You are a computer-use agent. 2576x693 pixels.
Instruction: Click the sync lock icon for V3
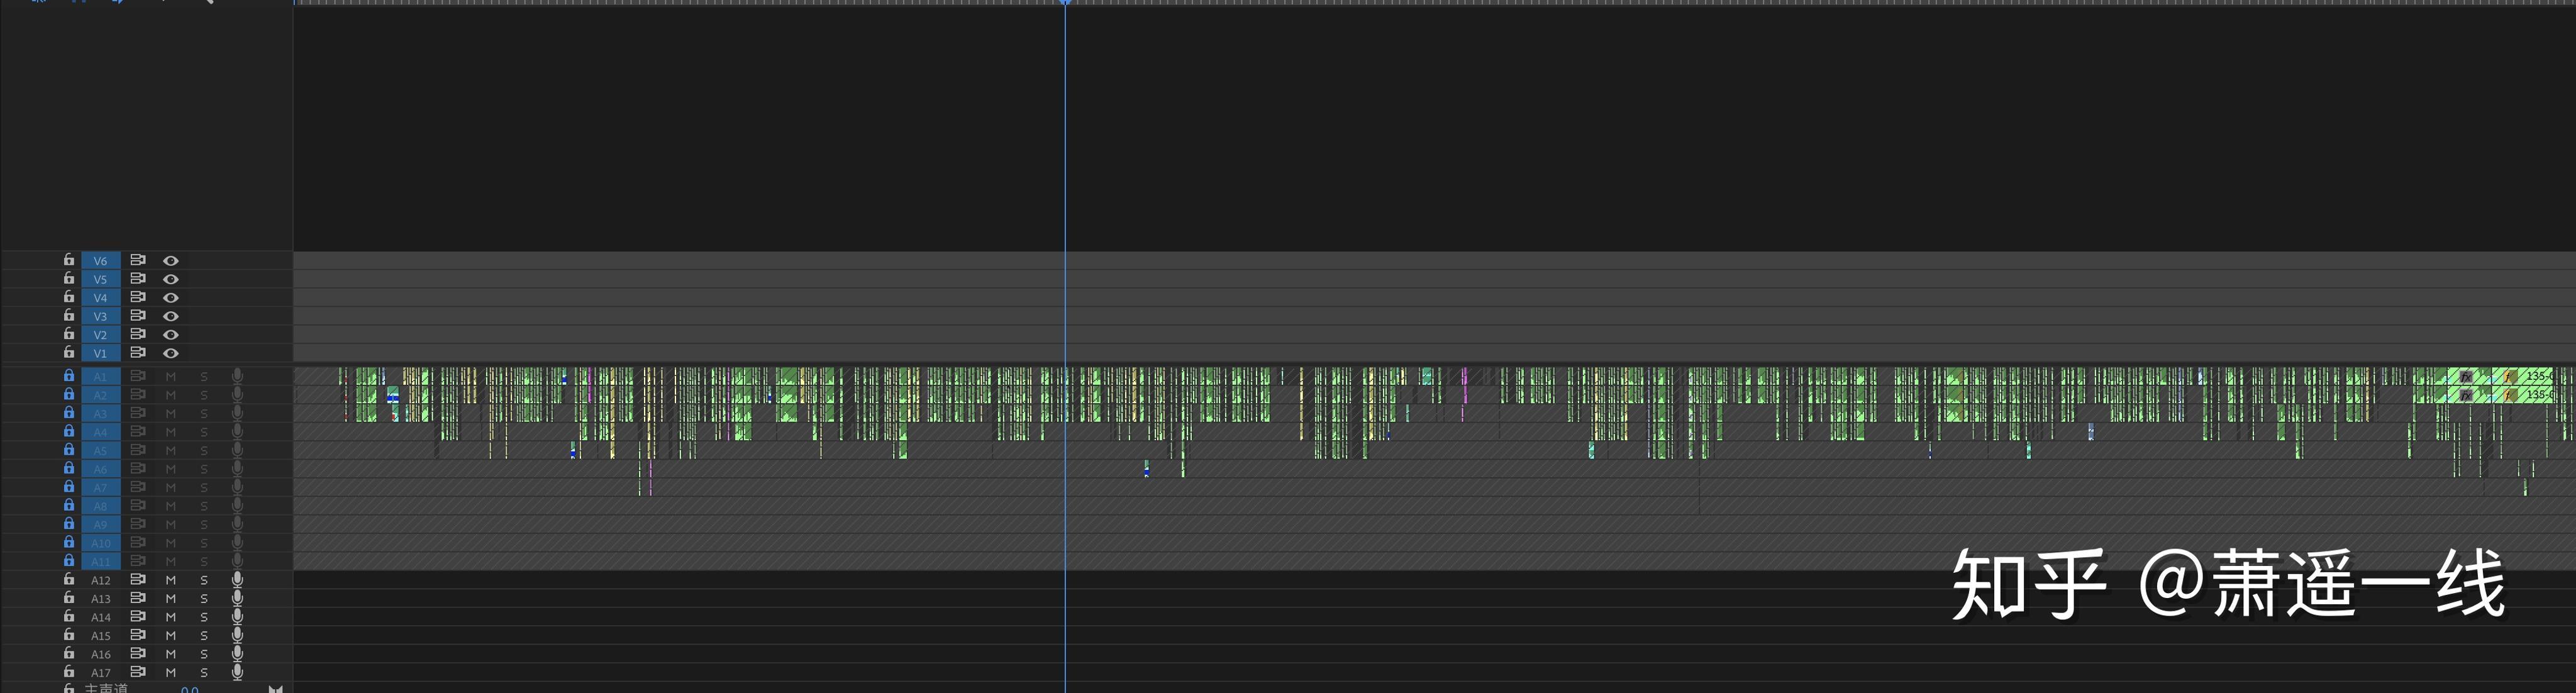[138, 316]
